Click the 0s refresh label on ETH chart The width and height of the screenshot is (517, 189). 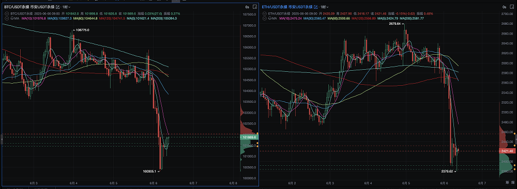click(x=505, y=7)
